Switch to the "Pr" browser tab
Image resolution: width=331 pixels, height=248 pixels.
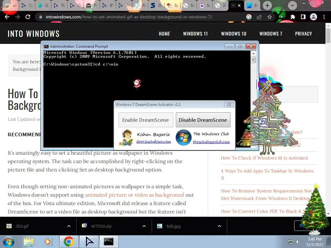[92, 5]
